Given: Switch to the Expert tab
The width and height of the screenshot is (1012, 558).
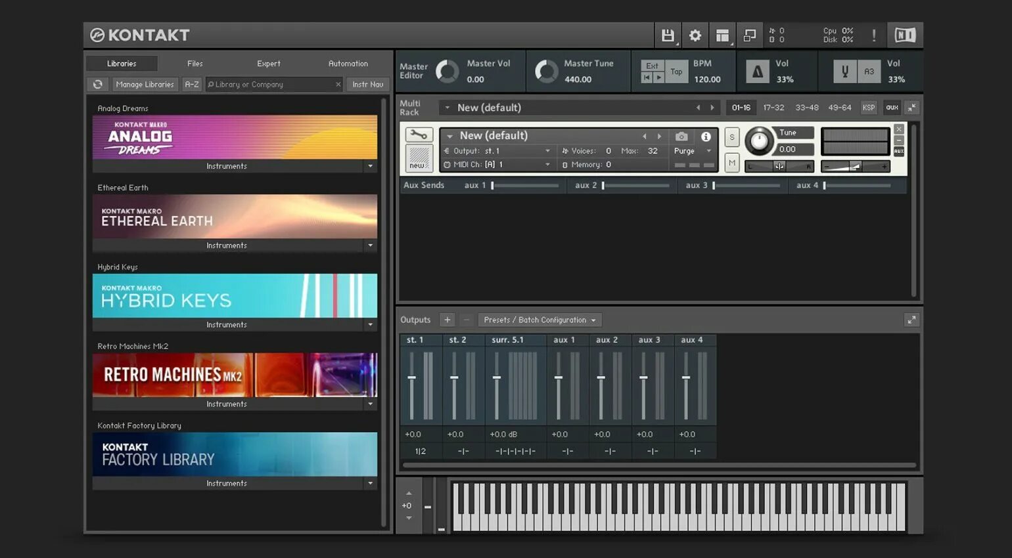Looking at the screenshot, I should pos(269,64).
